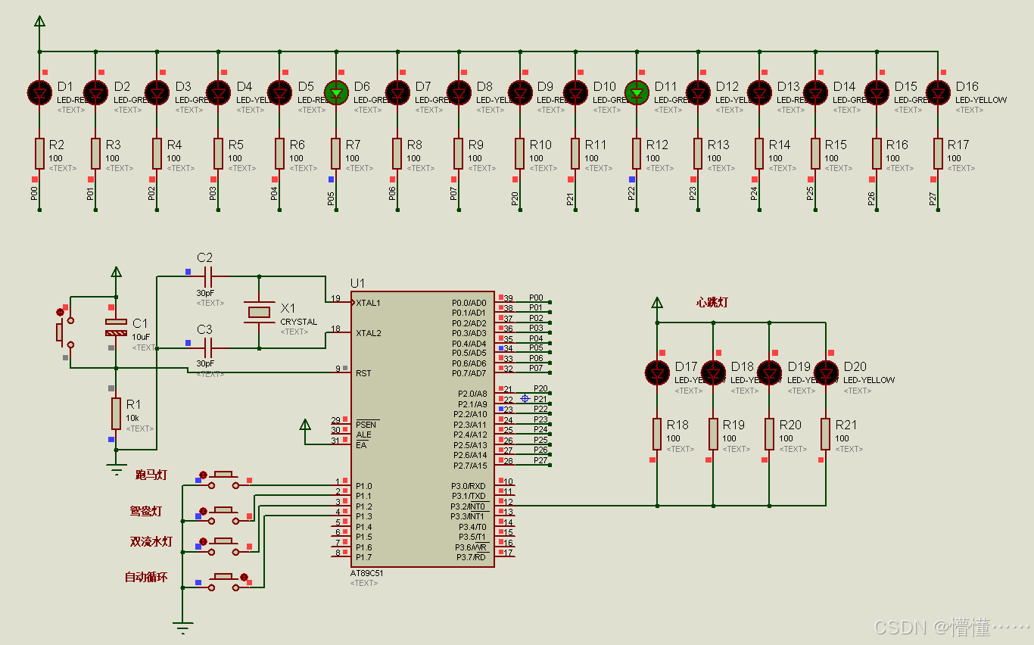This screenshot has width=1034, height=645.
Task: Click resistor symbol R15
Action: (x=815, y=153)
